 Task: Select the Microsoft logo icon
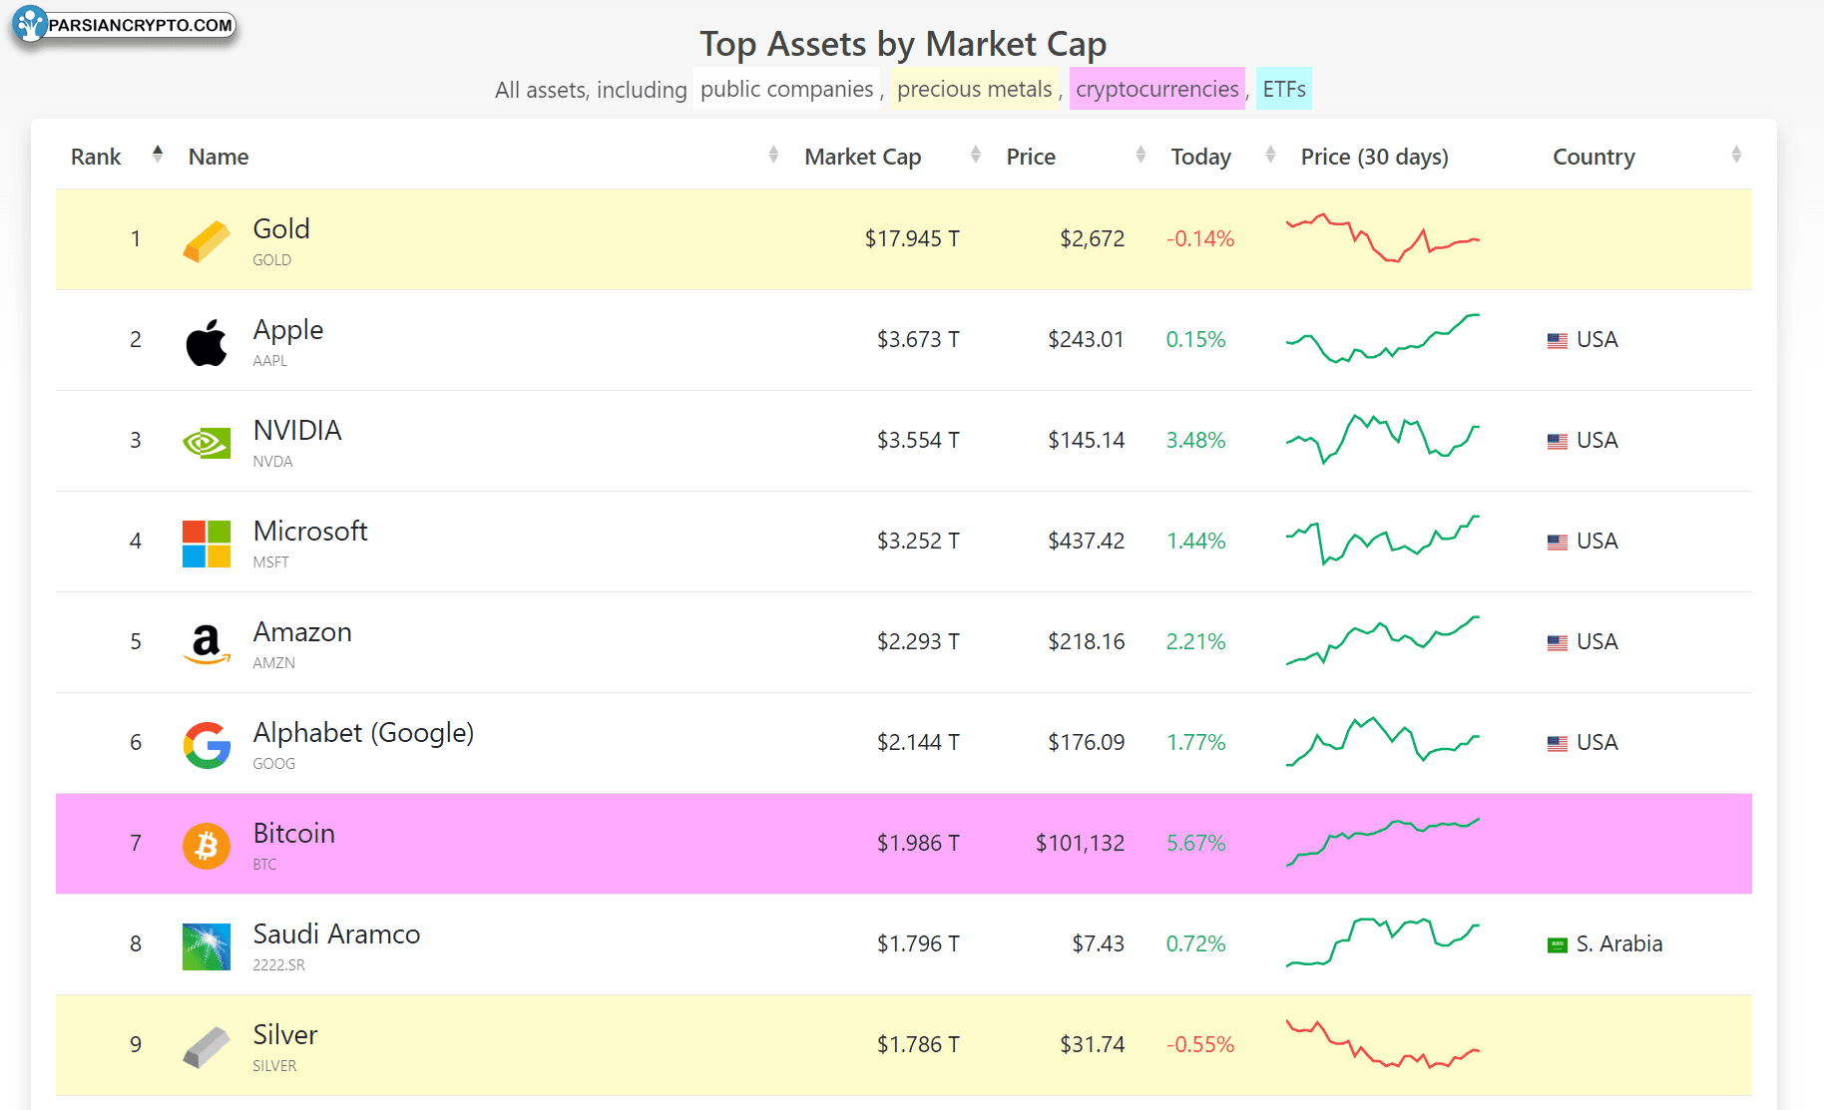pos(207,544)
